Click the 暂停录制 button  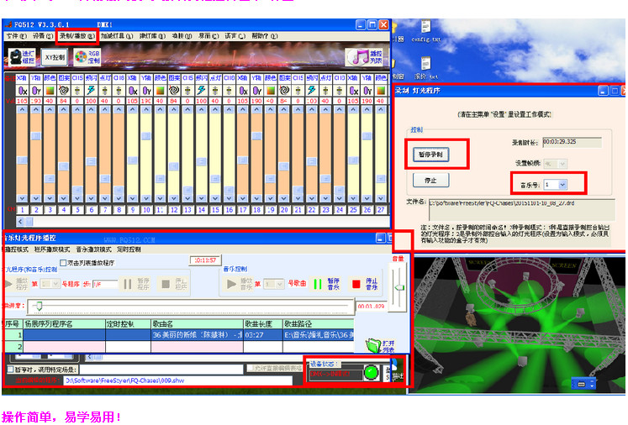coord(430,155)
